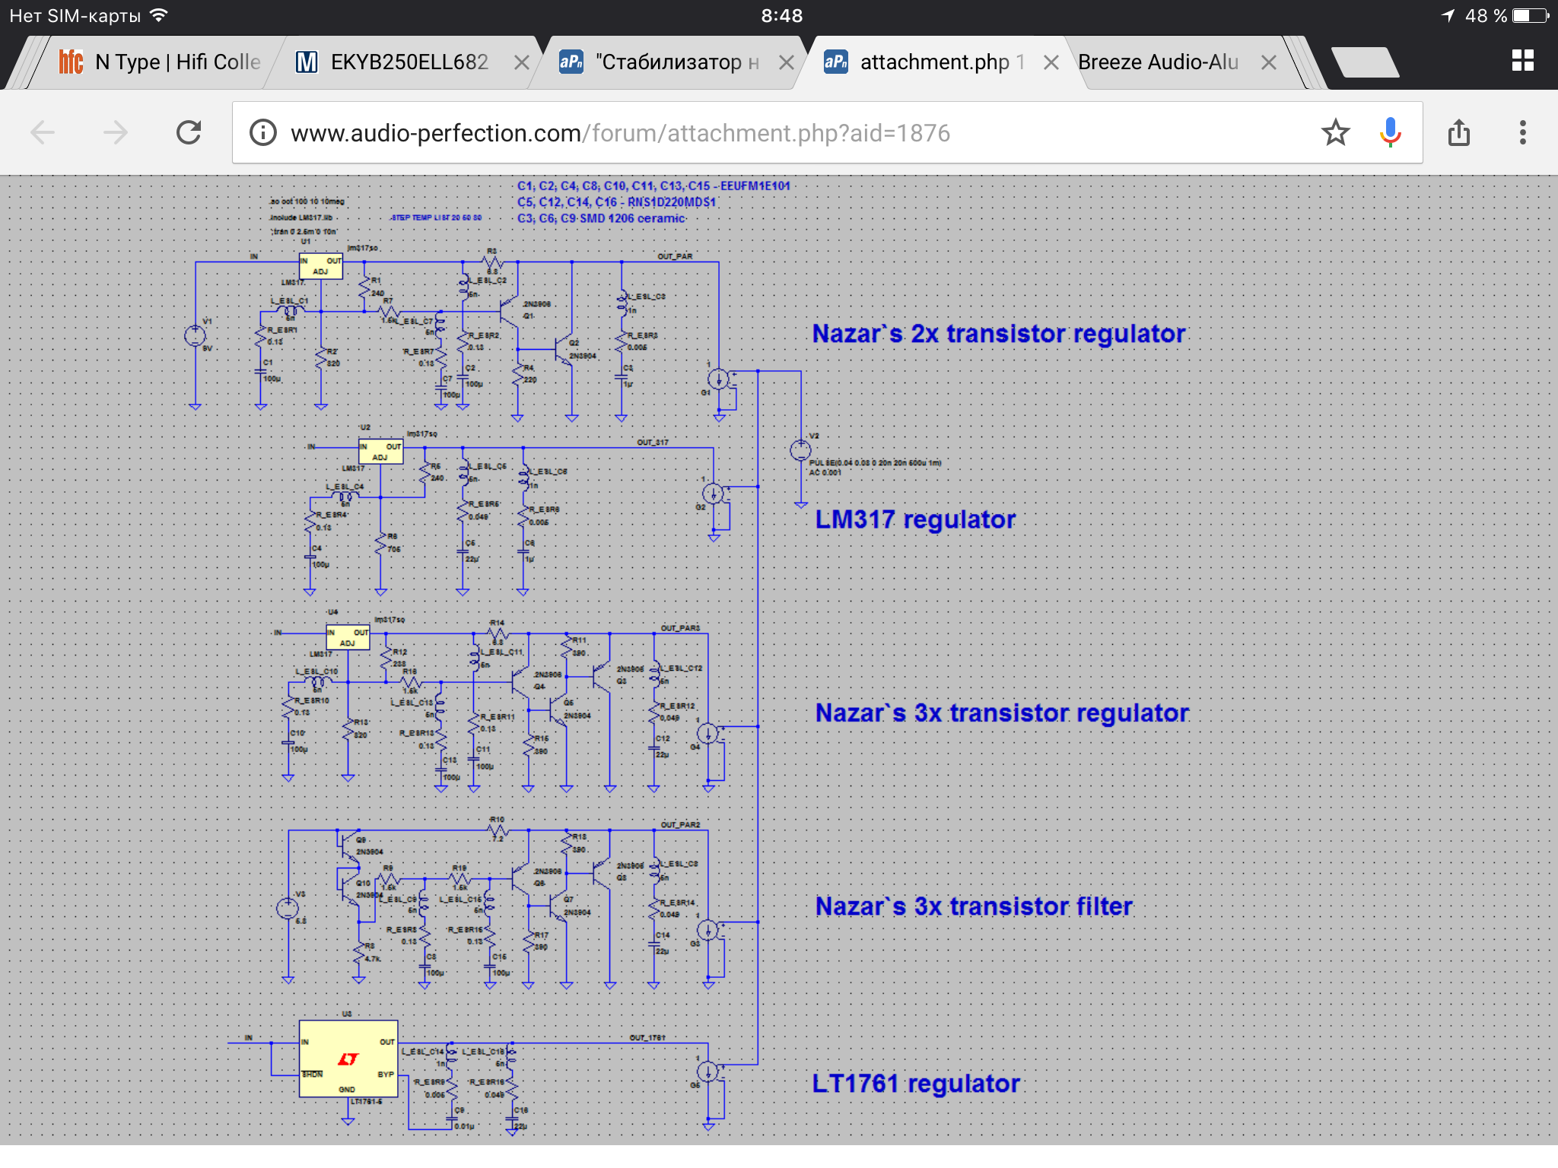Tap the LM317 regulator label in the schematic
Viewport: 1558px width, 1168px height.
click(914, 519)
